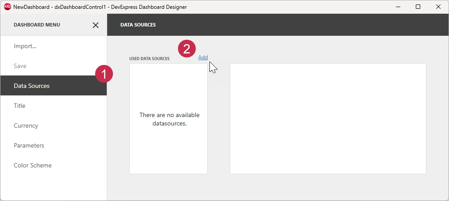This screenshot has width=449, height=201.
Task: Open the Parameters section
Action: tap(54, 145)
